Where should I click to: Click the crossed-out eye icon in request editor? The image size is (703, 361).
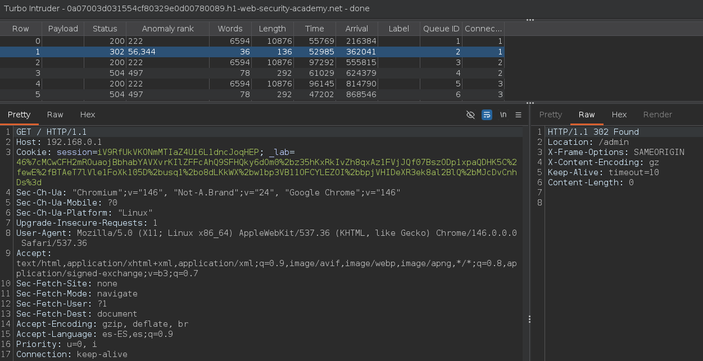tap(471, 115)
